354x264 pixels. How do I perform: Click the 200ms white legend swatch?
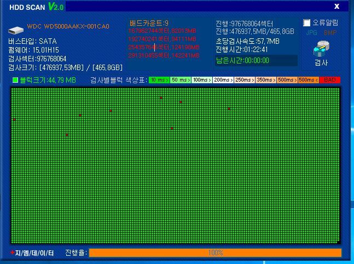coord(223,80)
